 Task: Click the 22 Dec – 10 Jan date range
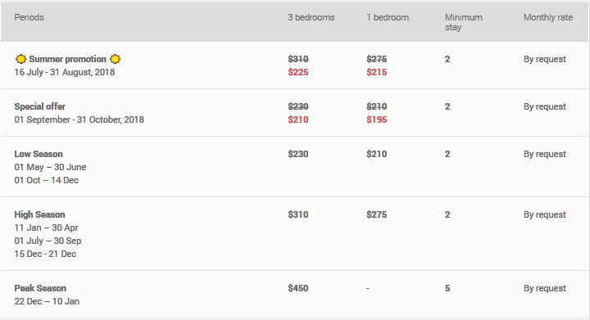tap(47, 301)
